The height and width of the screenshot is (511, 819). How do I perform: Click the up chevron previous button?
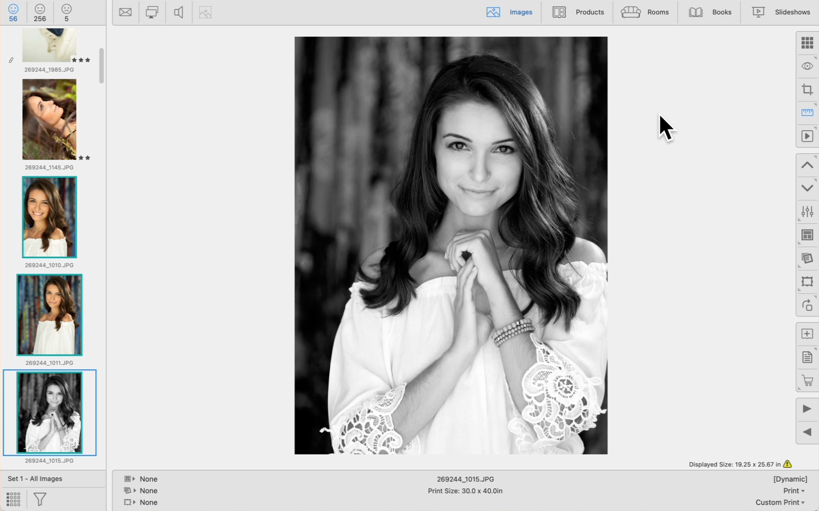(807, 165)
